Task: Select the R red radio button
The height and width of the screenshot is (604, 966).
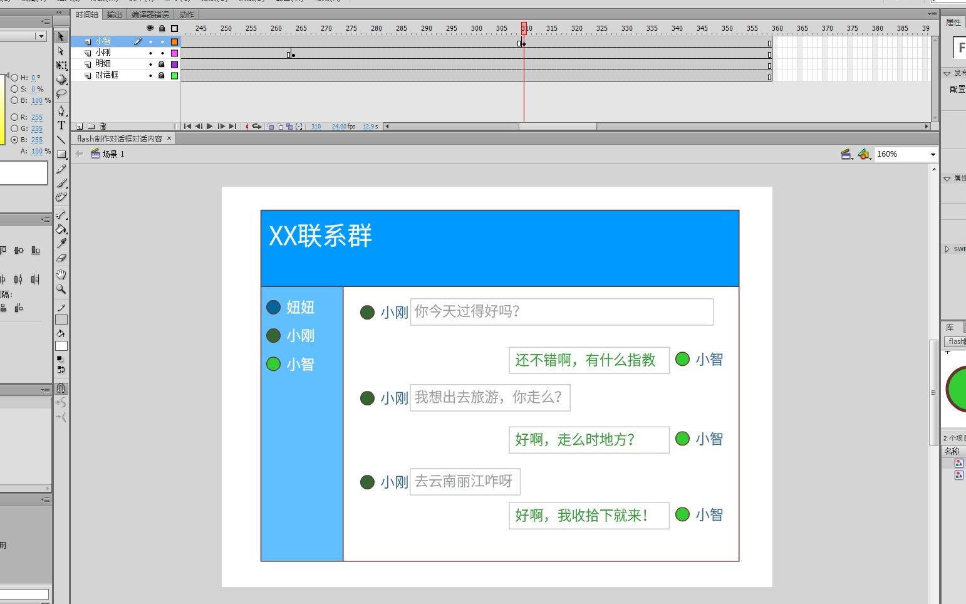Action: [x=14, y=117]
